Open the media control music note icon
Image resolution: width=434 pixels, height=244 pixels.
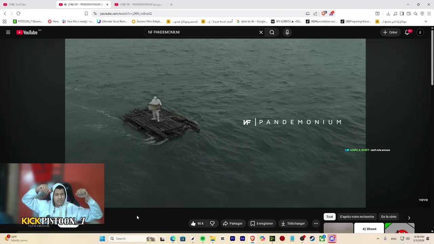click(x=395, y=14)
